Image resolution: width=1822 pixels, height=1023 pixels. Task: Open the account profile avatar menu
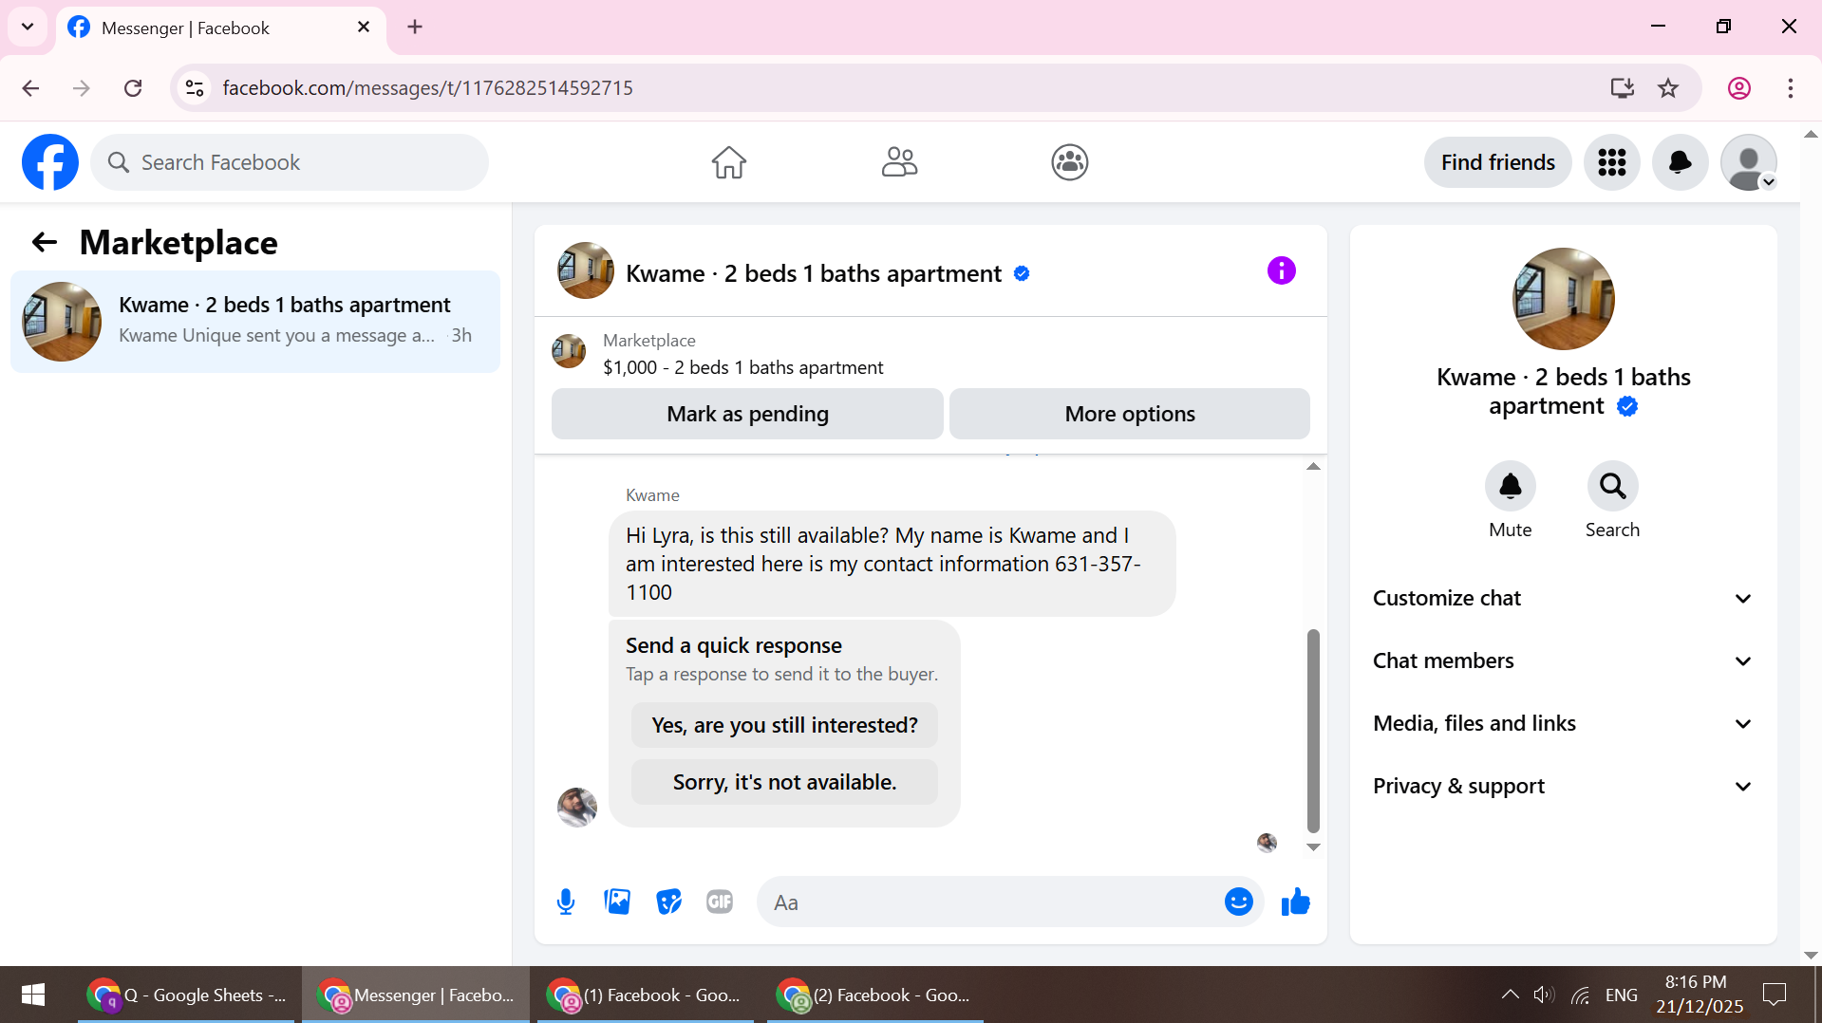(1749, 162)
